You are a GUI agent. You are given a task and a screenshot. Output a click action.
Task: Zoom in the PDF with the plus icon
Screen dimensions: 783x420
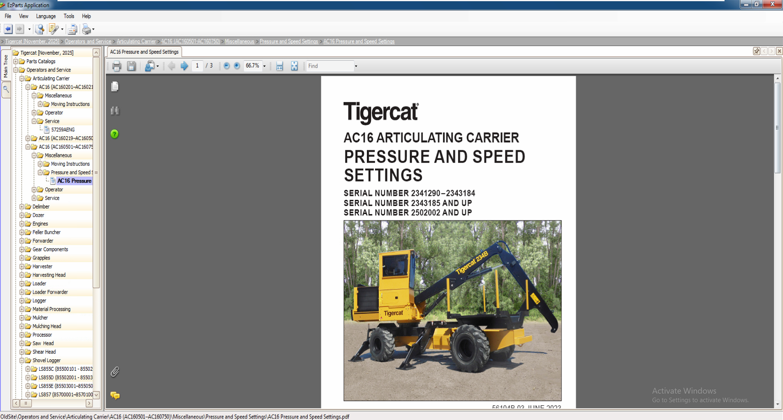pyautogui.click(x=237, y=66)
